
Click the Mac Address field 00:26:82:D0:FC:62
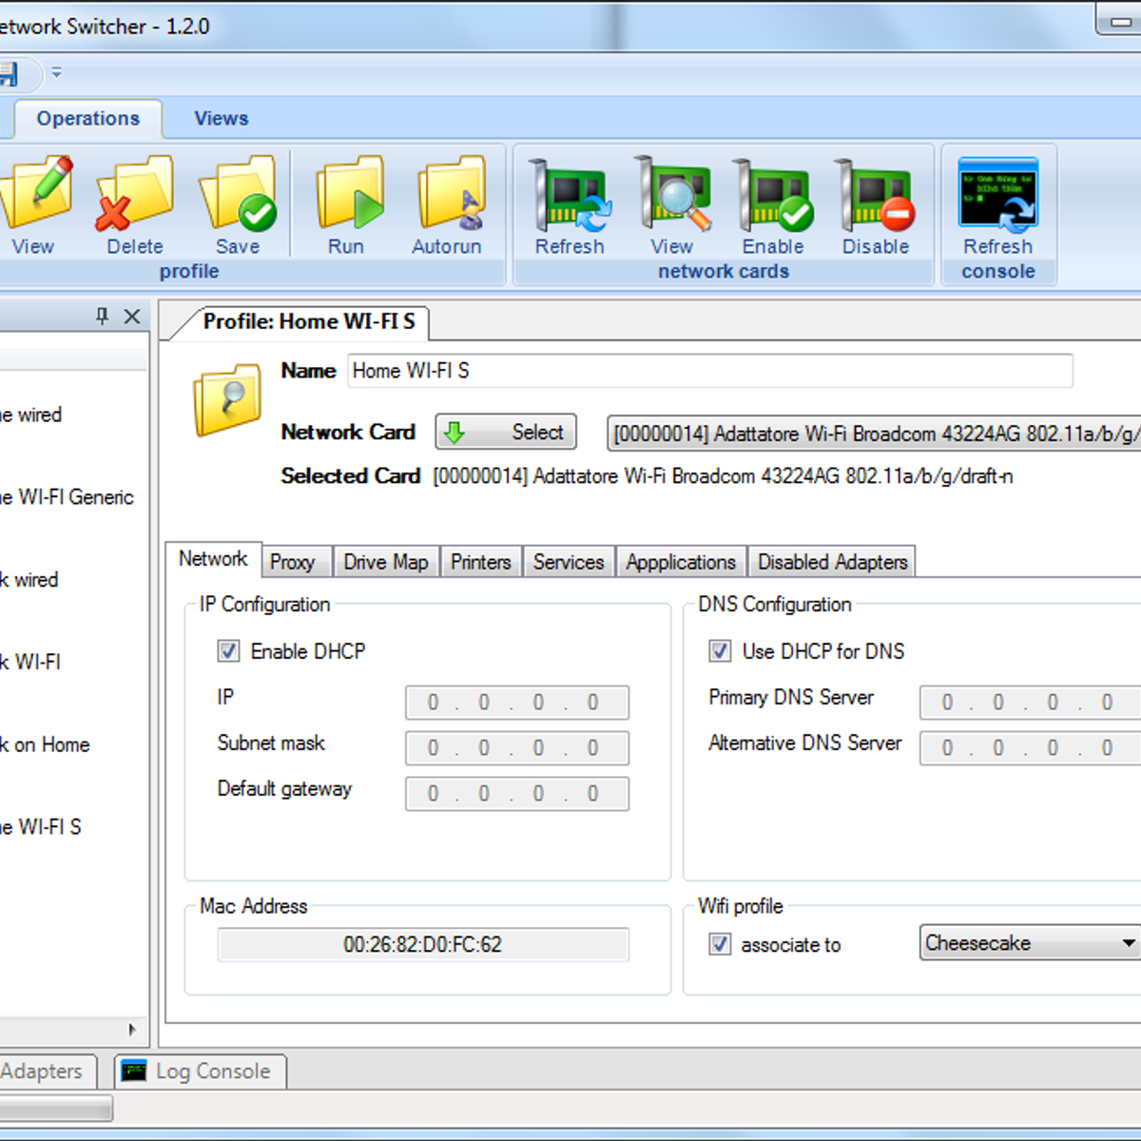pos(423,945)
